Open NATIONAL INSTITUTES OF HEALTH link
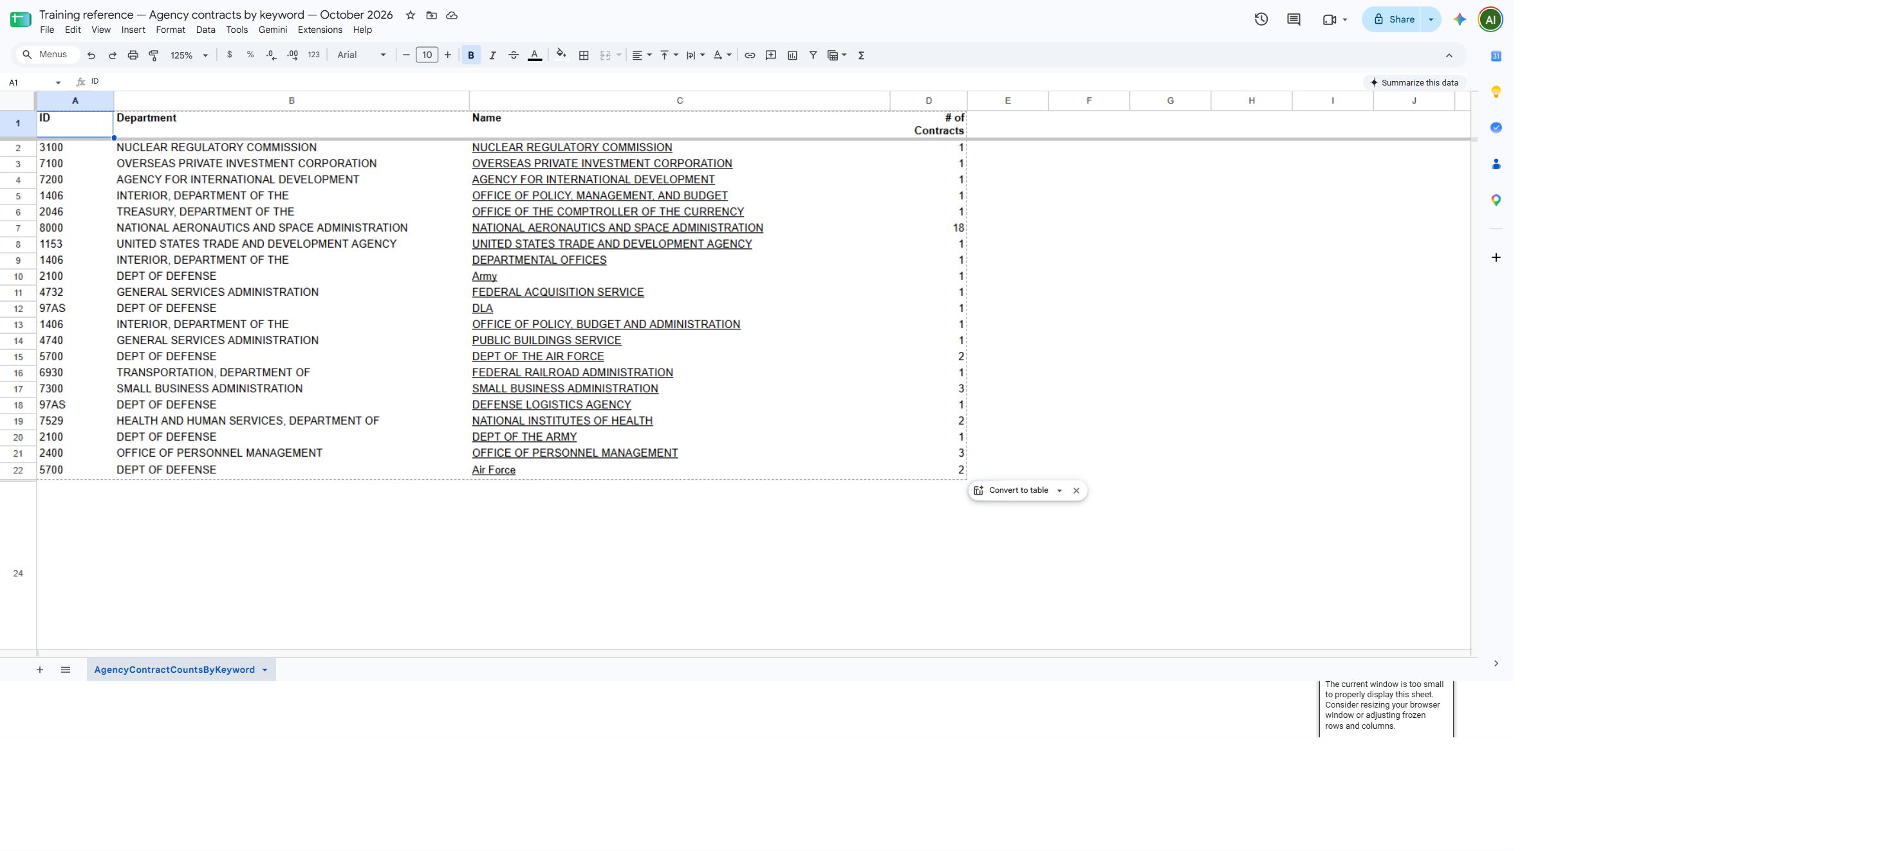 click(x=562, y=421)
